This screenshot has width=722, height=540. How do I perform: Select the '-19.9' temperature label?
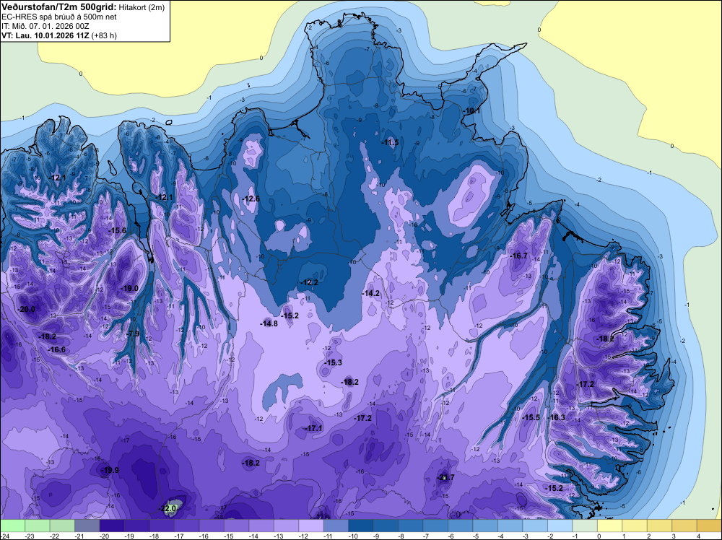[110, 470]
